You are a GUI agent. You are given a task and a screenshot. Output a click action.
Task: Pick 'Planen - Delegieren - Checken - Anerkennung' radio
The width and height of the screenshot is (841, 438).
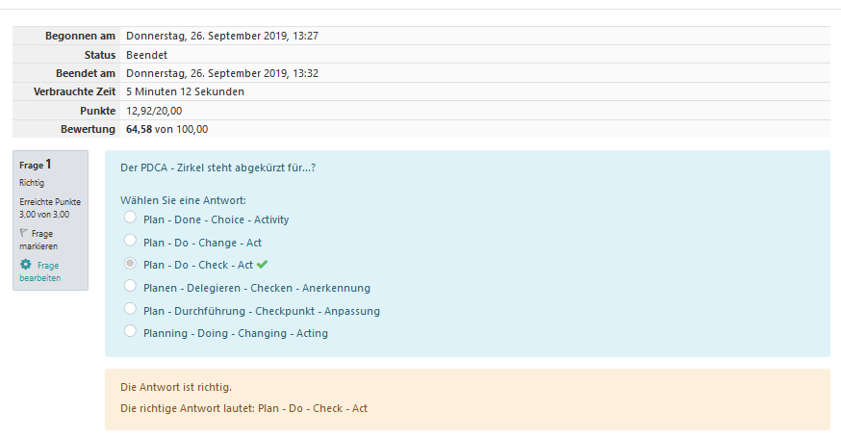tap(130, 287)
